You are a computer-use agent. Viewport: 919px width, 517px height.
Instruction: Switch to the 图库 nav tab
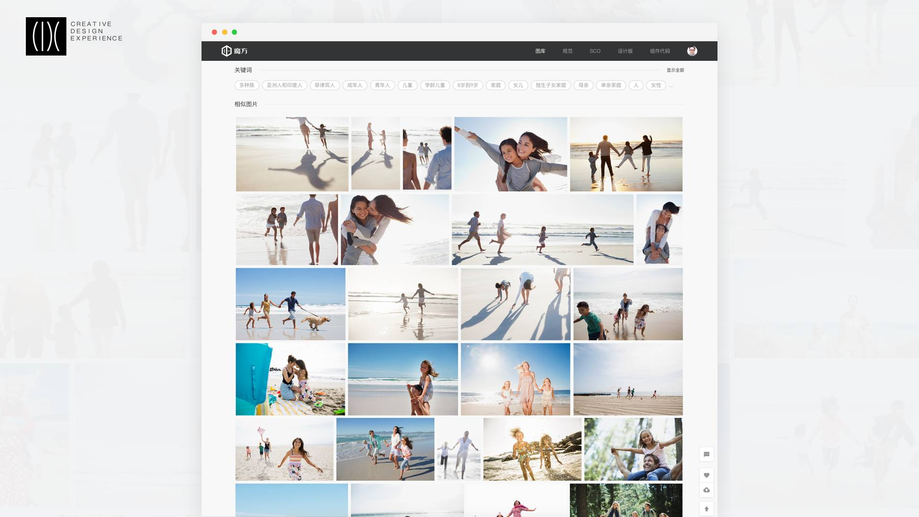click(540, 51)
